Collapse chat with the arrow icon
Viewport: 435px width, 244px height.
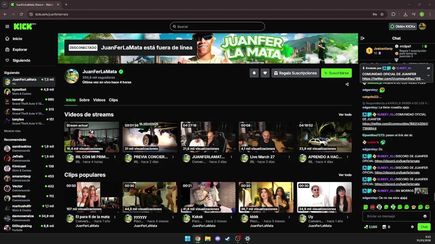(362, 38)
